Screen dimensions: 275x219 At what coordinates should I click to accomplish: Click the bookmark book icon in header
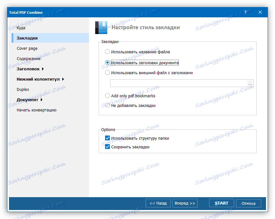pyautogui.click(x=101, y=27)
